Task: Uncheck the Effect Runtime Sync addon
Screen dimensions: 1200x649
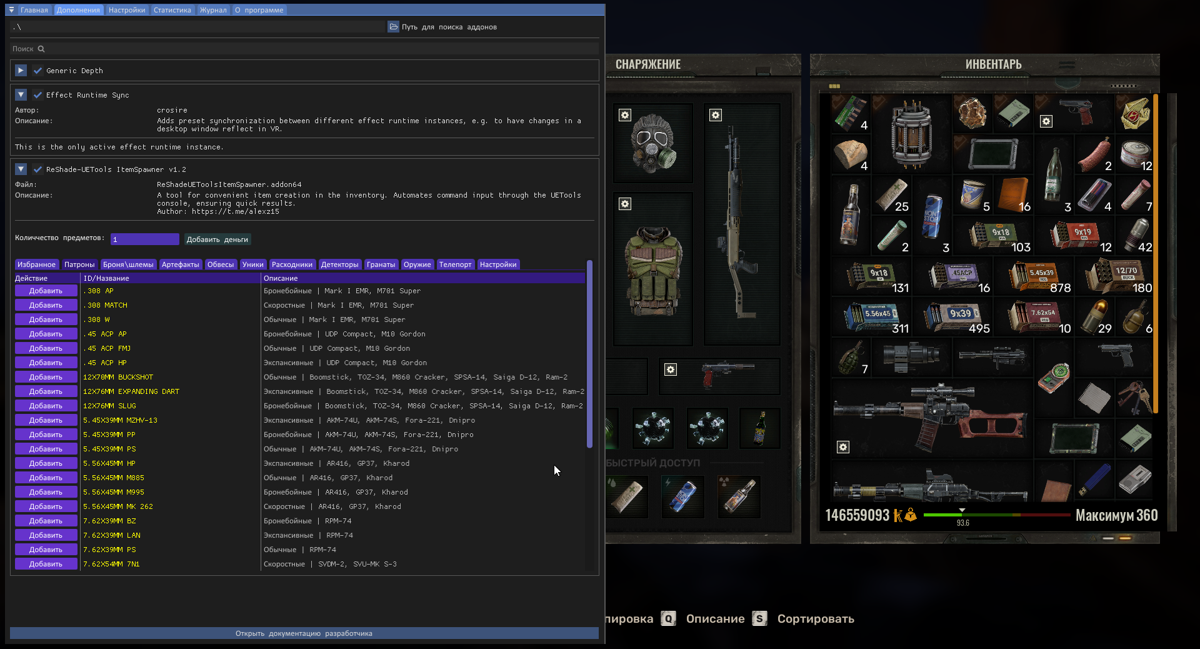Action: [38, 95]
